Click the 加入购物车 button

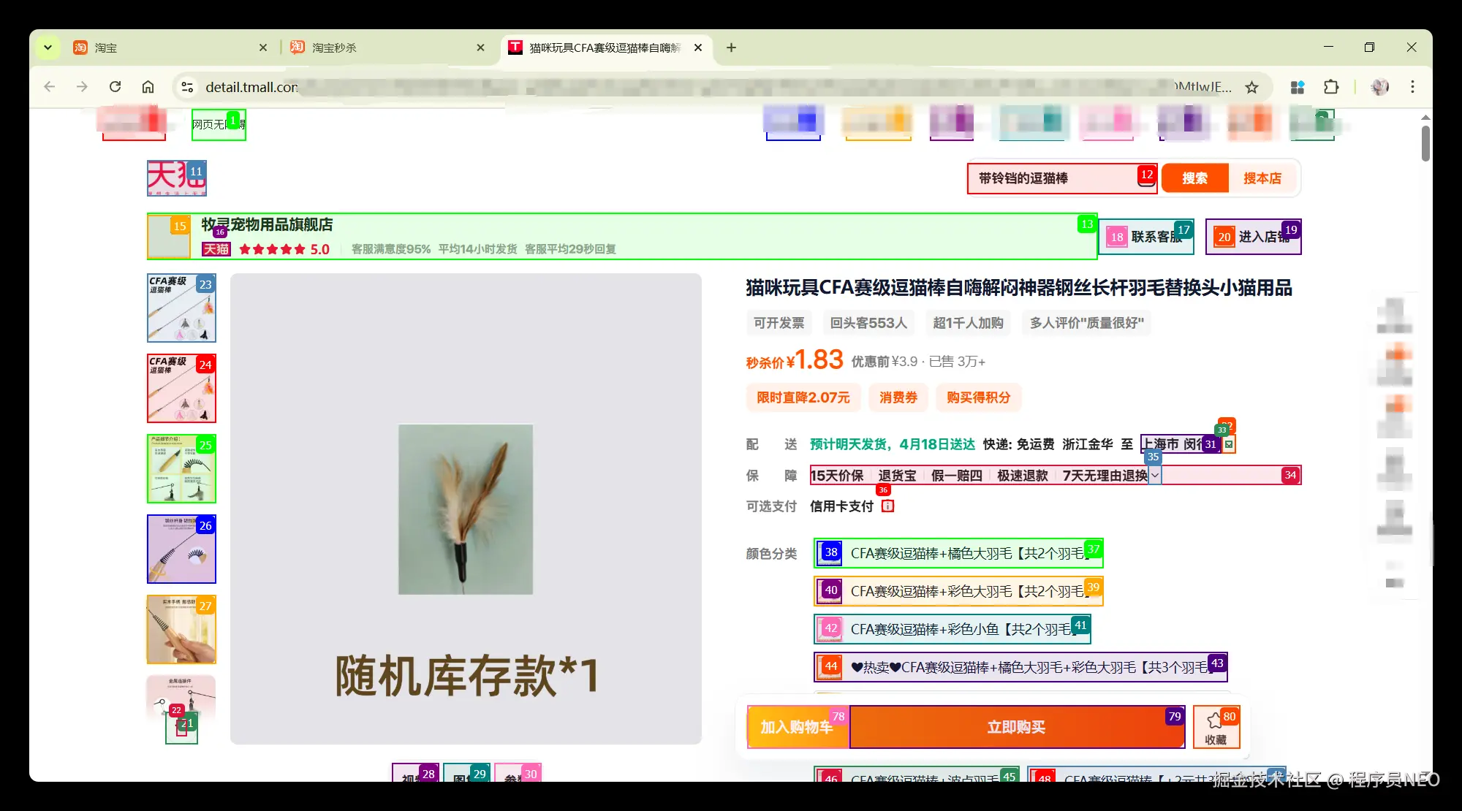click(797, 727)
